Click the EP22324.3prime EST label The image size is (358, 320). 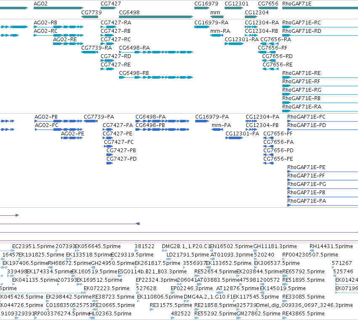coord(157,280)
